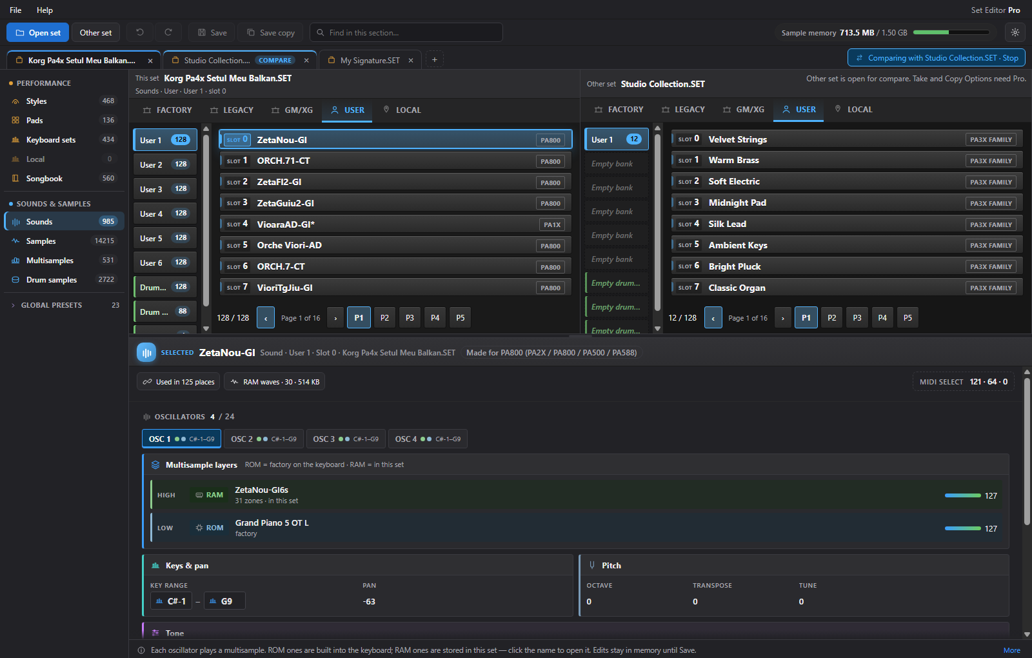Click the Open set button
This screenshot has height=658, width=1032.
[37, 32]
